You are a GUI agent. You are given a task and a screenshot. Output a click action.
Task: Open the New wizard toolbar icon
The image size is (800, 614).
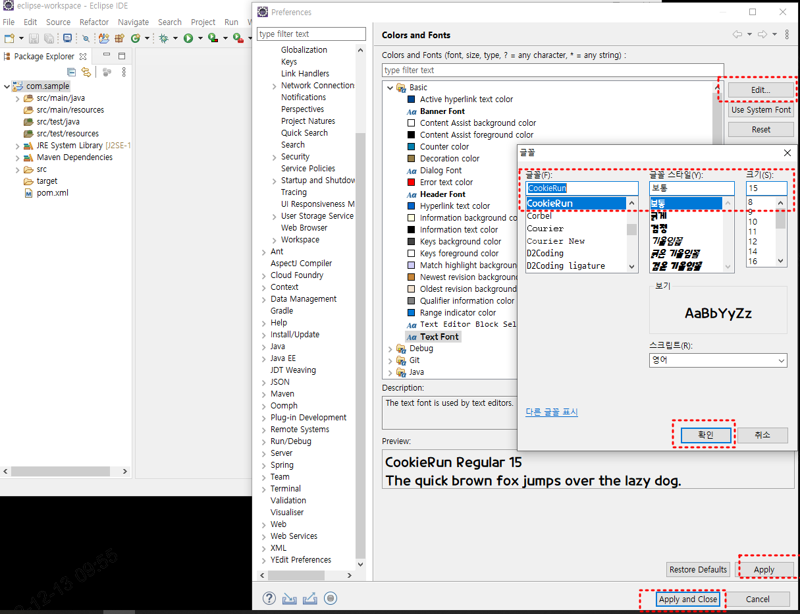tap(9, 38)
